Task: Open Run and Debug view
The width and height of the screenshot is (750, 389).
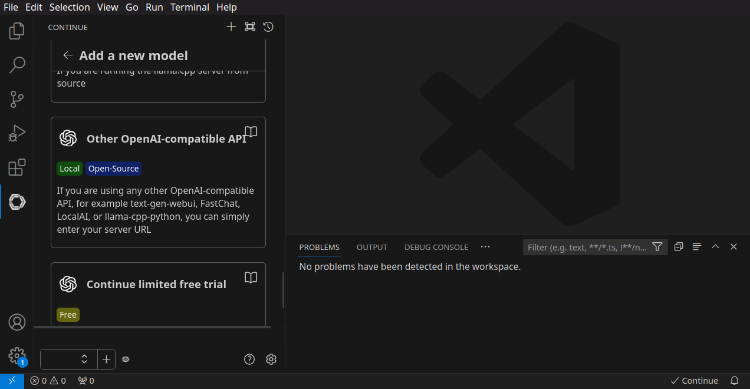Action: tap(17, 133)
